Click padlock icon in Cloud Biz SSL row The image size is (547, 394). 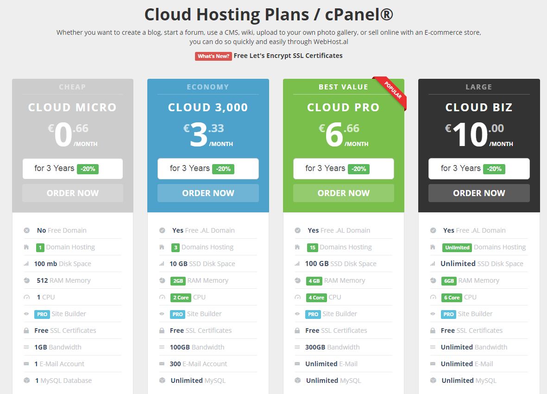[433, 330]
